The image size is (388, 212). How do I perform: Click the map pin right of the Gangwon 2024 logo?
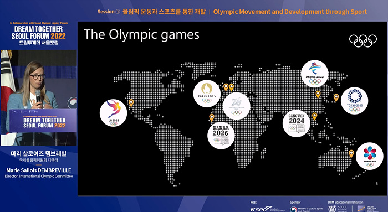314,116
